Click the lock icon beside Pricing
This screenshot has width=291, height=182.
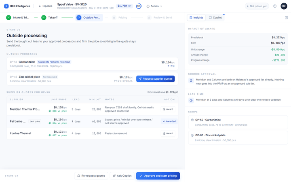tap(114, 17)
